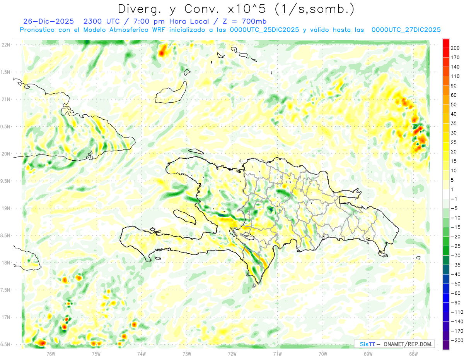Click the '71W' longitude label

pos(277,354)
